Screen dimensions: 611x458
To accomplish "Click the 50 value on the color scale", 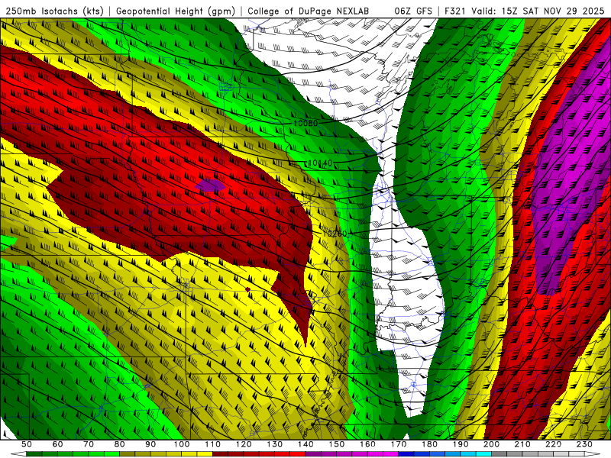I will [x=27, y=444].
